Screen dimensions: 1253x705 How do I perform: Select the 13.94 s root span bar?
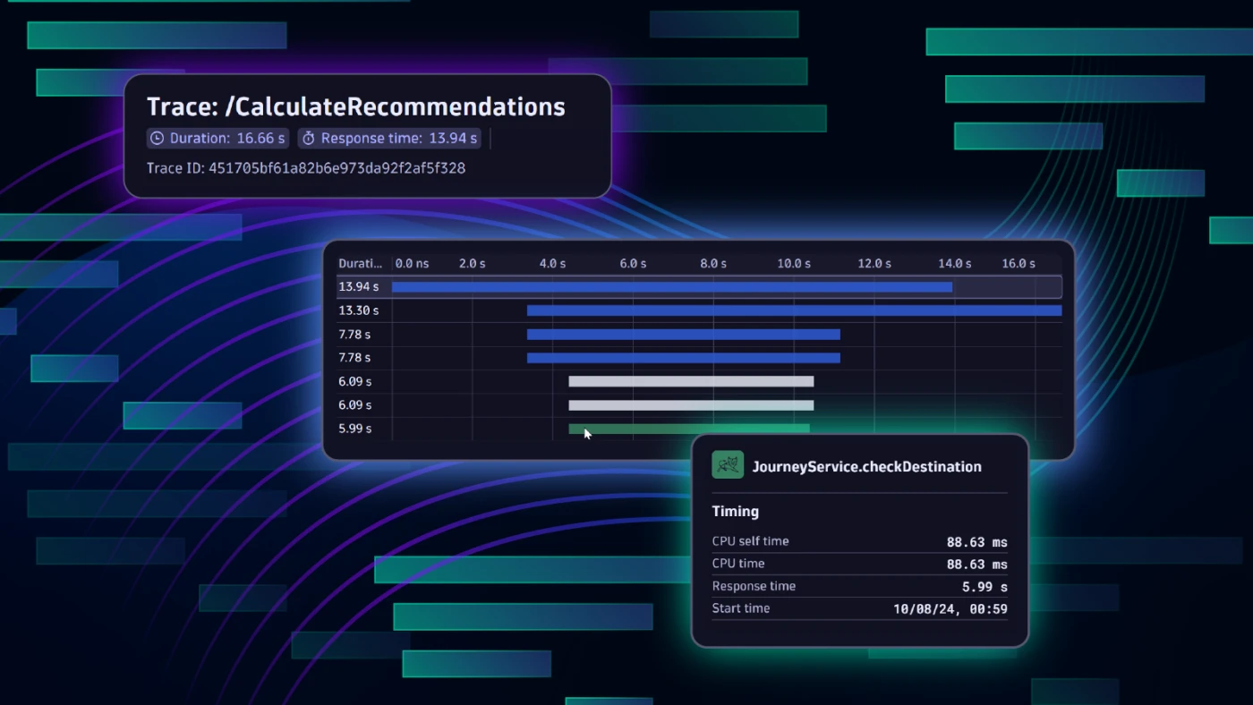tap(671, 287)
